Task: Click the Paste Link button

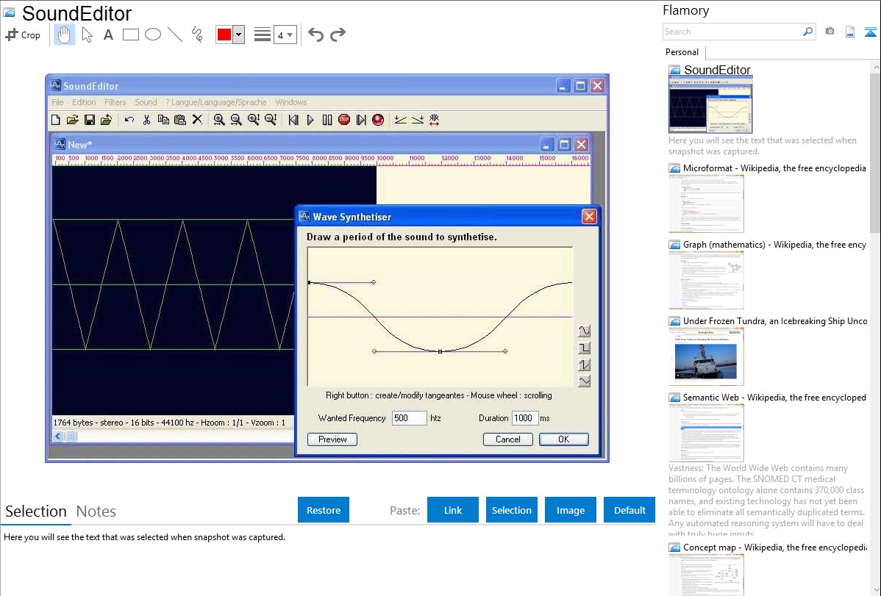Action: 453,510
